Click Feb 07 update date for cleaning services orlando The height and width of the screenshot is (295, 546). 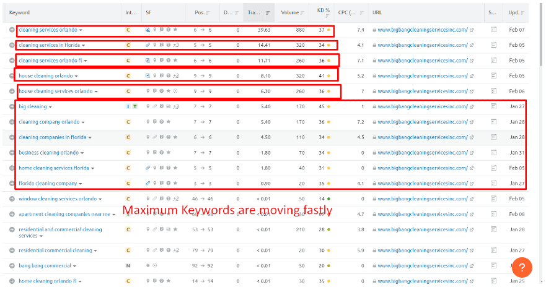click(x=517, y=30)
